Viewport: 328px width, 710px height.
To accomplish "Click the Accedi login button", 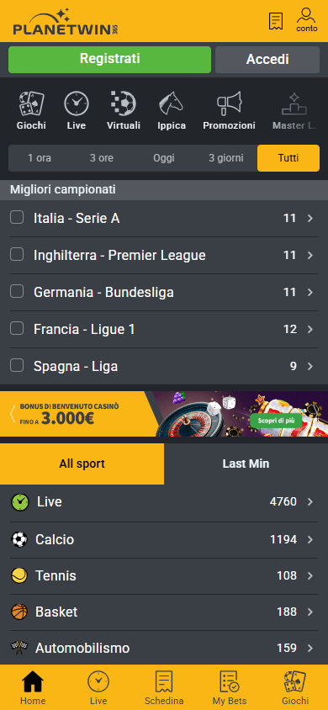I will click(267, 60).
